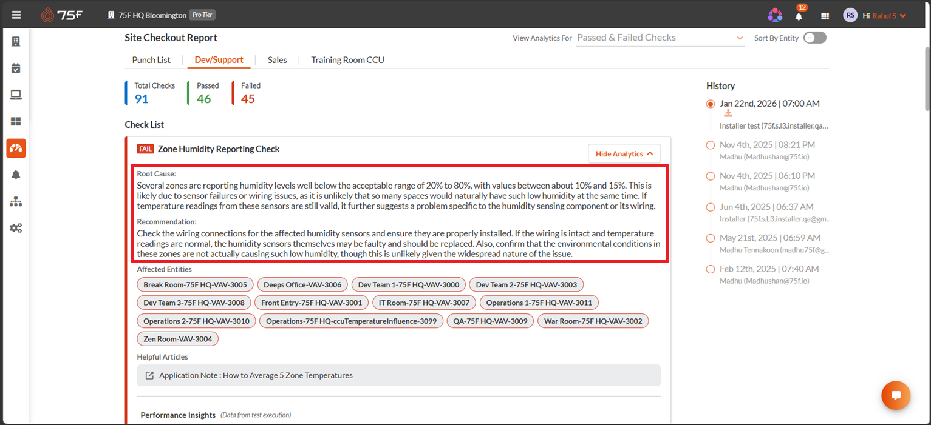Open the Passed & Failed Checks dropdown
The image size is (931, 425).
coord(660,38)
